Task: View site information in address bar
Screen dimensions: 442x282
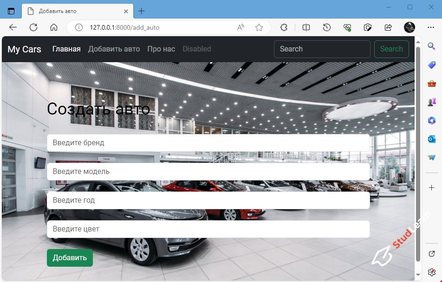Action: [x=78, y=27]
